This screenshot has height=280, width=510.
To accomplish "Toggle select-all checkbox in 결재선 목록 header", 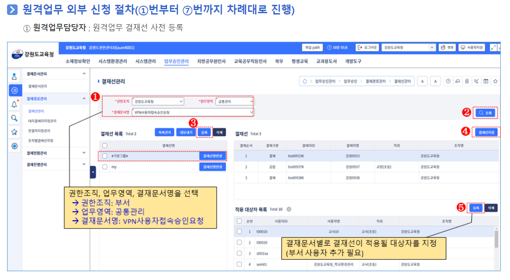I will [x=105, y=145].
